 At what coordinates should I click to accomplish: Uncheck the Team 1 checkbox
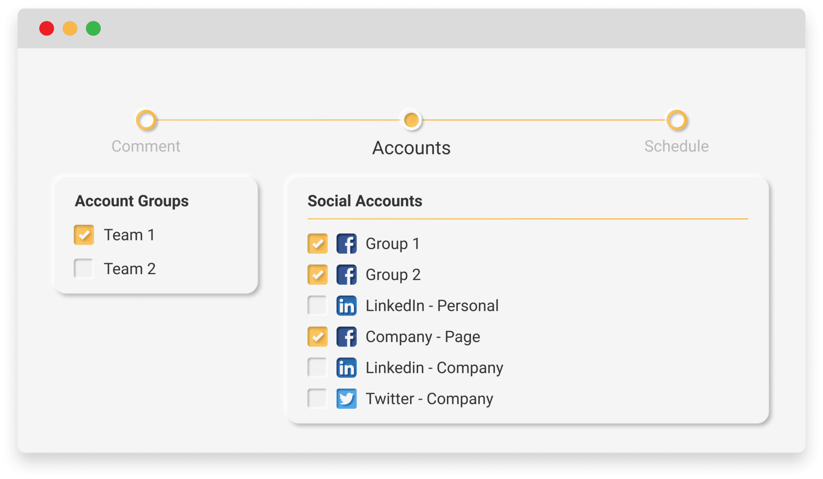[x=83, y=234]
